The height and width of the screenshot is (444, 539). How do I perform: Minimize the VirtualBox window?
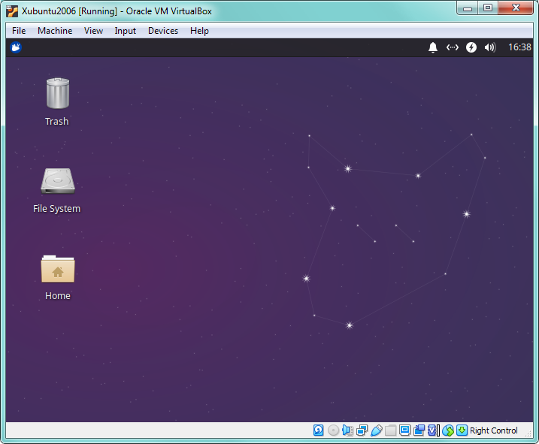[x=468, y=8]
